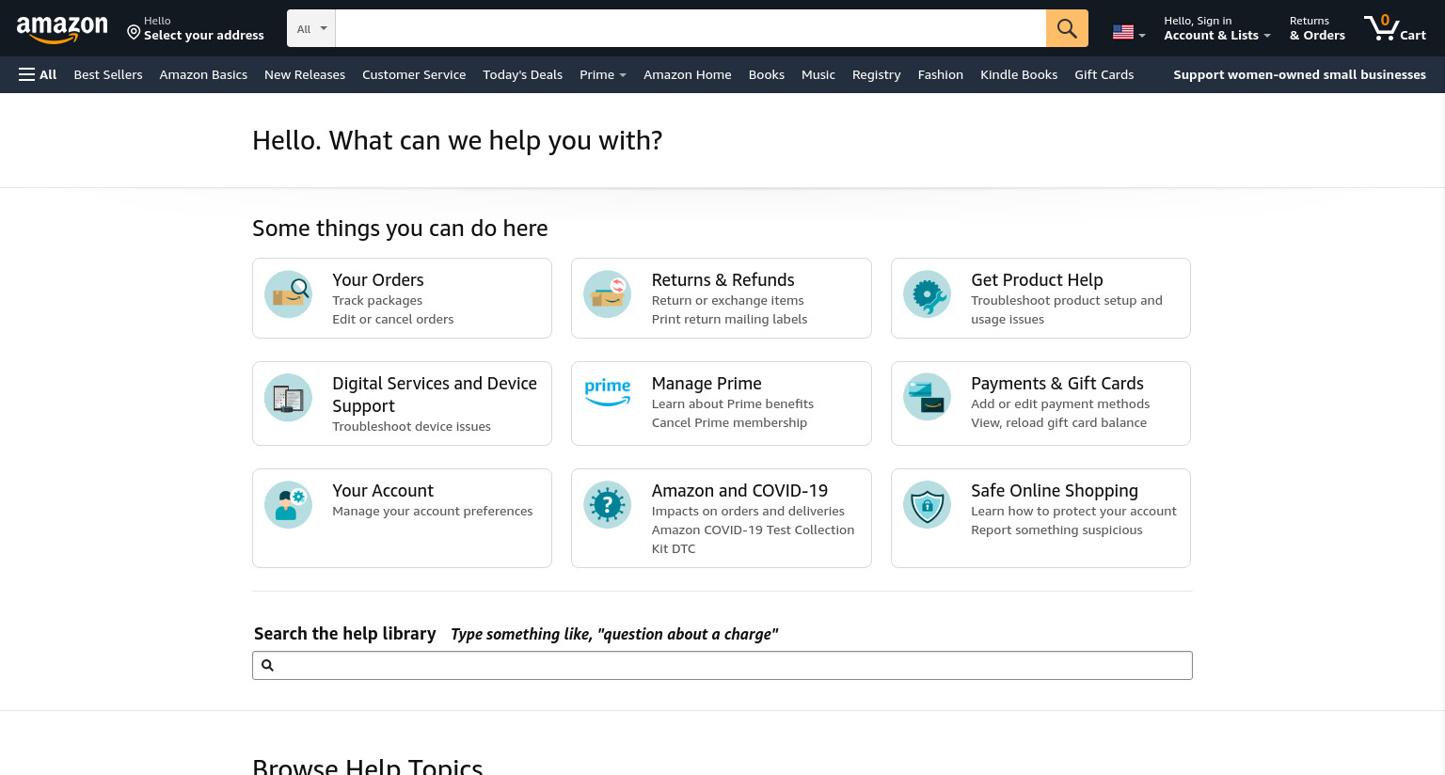Click 'Learn about Prime benefits' text
The image size is (1445, 775).
[x=733, y=403]
